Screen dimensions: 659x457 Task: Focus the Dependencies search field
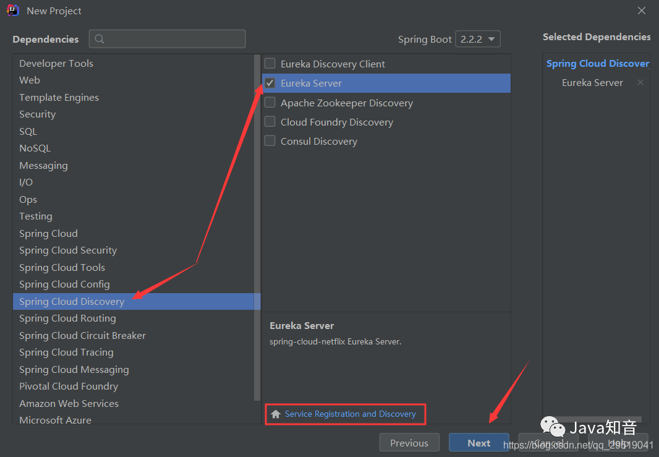(168, 39)
